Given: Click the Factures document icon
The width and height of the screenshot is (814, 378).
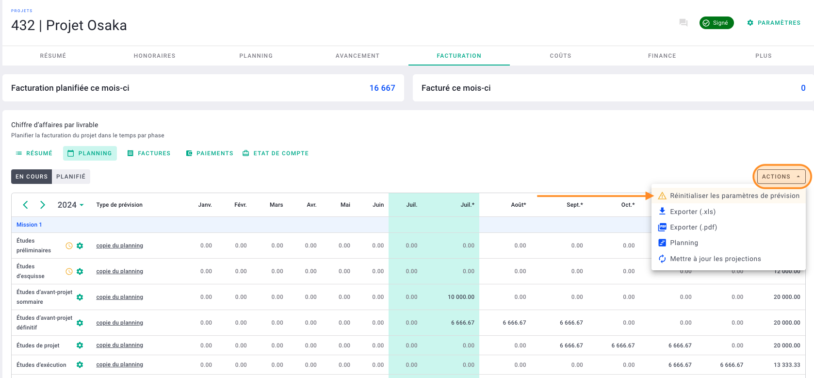Looking at the screenshot, I should [x=130, y=153].
